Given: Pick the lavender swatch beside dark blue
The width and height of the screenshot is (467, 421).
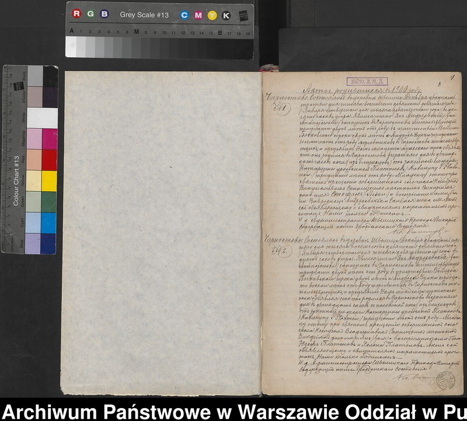Looking at the screenshot, I should pos(33,244).
